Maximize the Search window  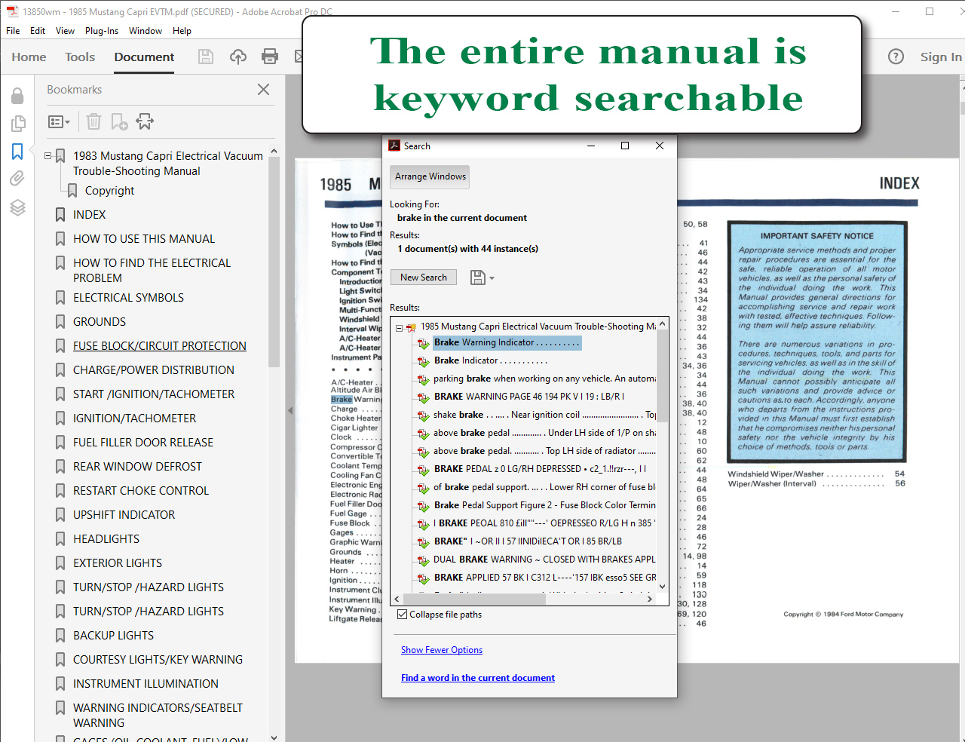pos(625,146)
